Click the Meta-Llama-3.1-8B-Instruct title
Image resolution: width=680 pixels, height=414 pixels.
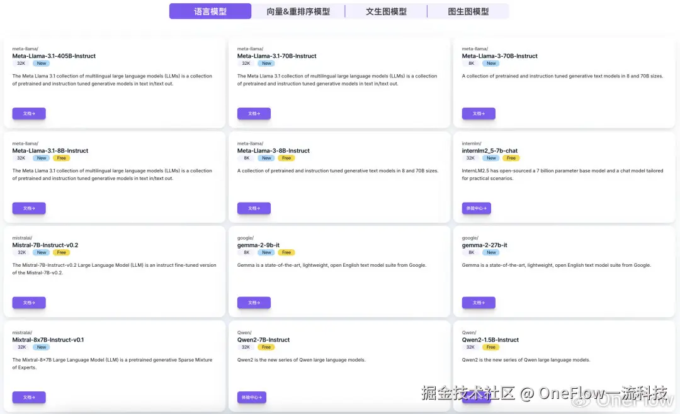pos(50,150)
